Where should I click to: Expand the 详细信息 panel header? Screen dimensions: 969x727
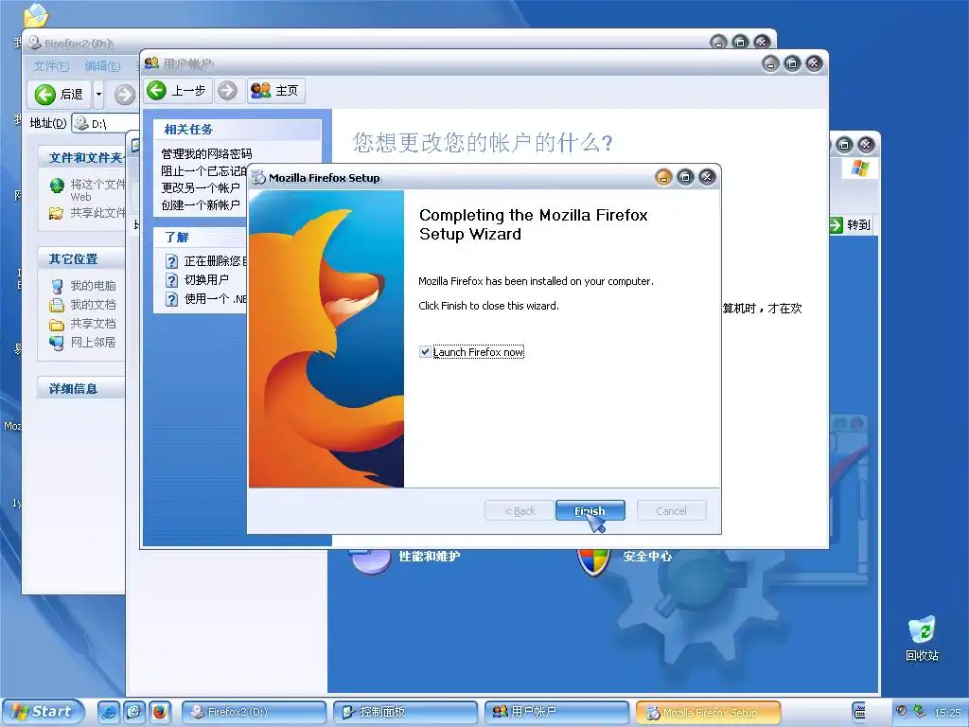[80, 388]
